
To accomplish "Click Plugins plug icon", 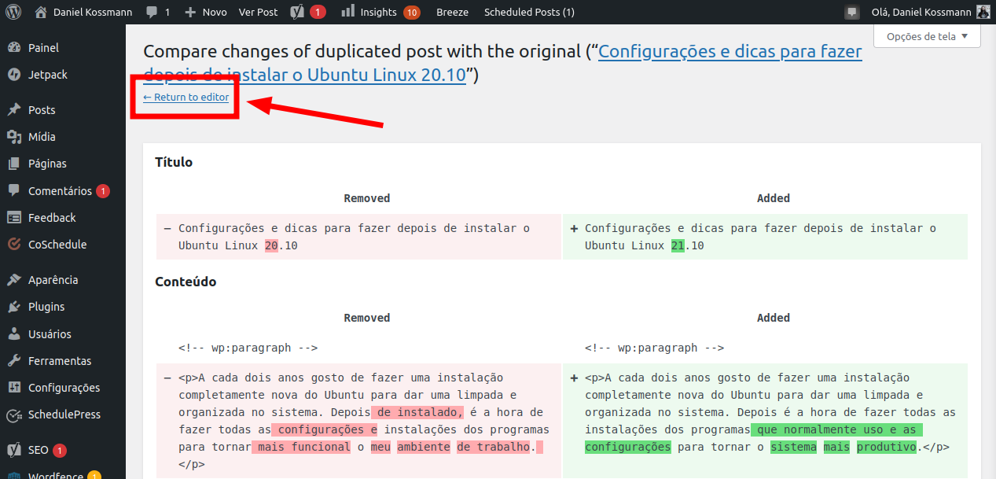I will coord(14,307).
